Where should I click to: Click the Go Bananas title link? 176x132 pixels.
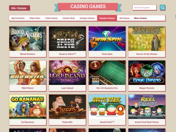point(28,122)
